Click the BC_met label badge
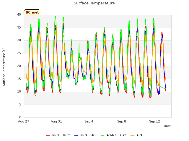 32,12
